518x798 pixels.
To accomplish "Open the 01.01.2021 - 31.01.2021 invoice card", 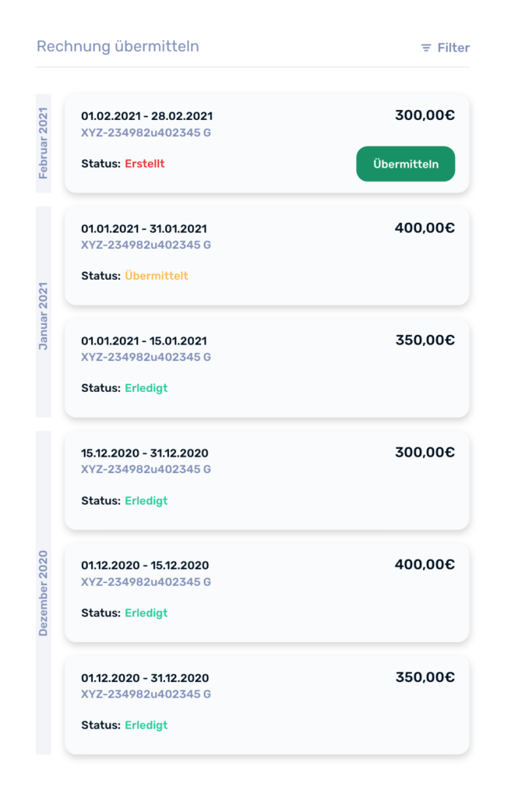I will click(x=266, y=256).
